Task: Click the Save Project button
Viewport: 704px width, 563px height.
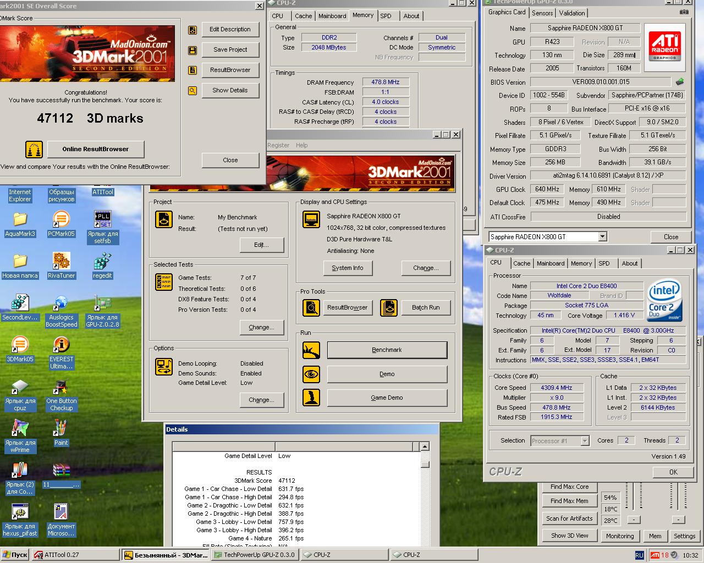Action: (x=230, y=50)
